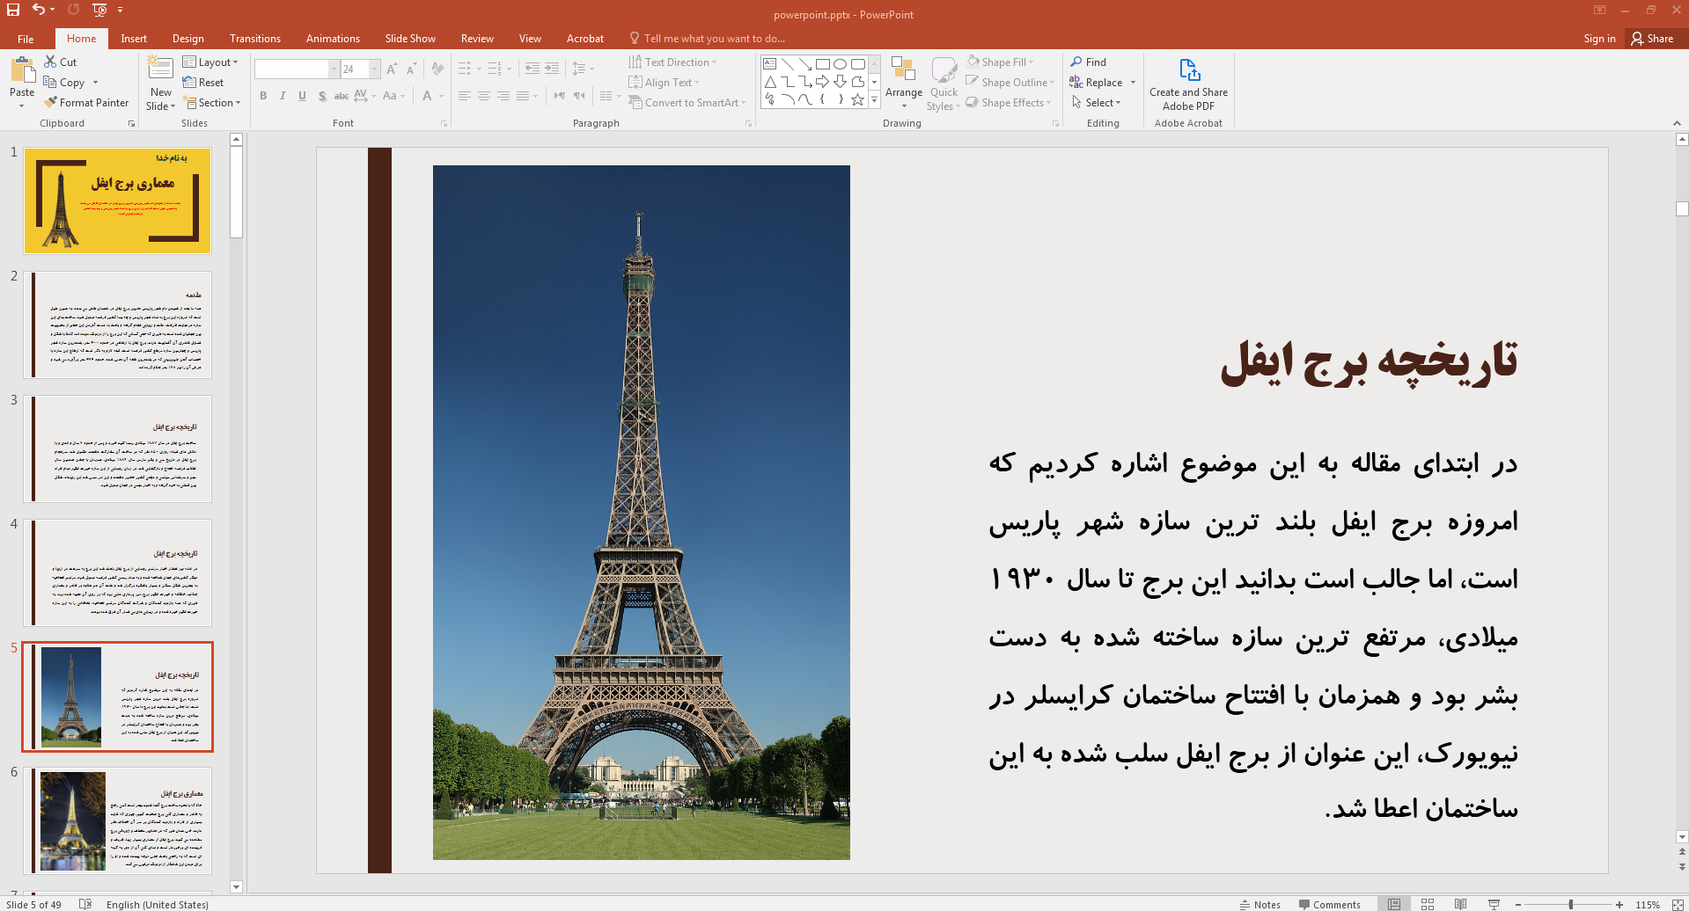Expand the Copy options arrow
Viewport: 1689px width, 911px height.
(95, 83)
